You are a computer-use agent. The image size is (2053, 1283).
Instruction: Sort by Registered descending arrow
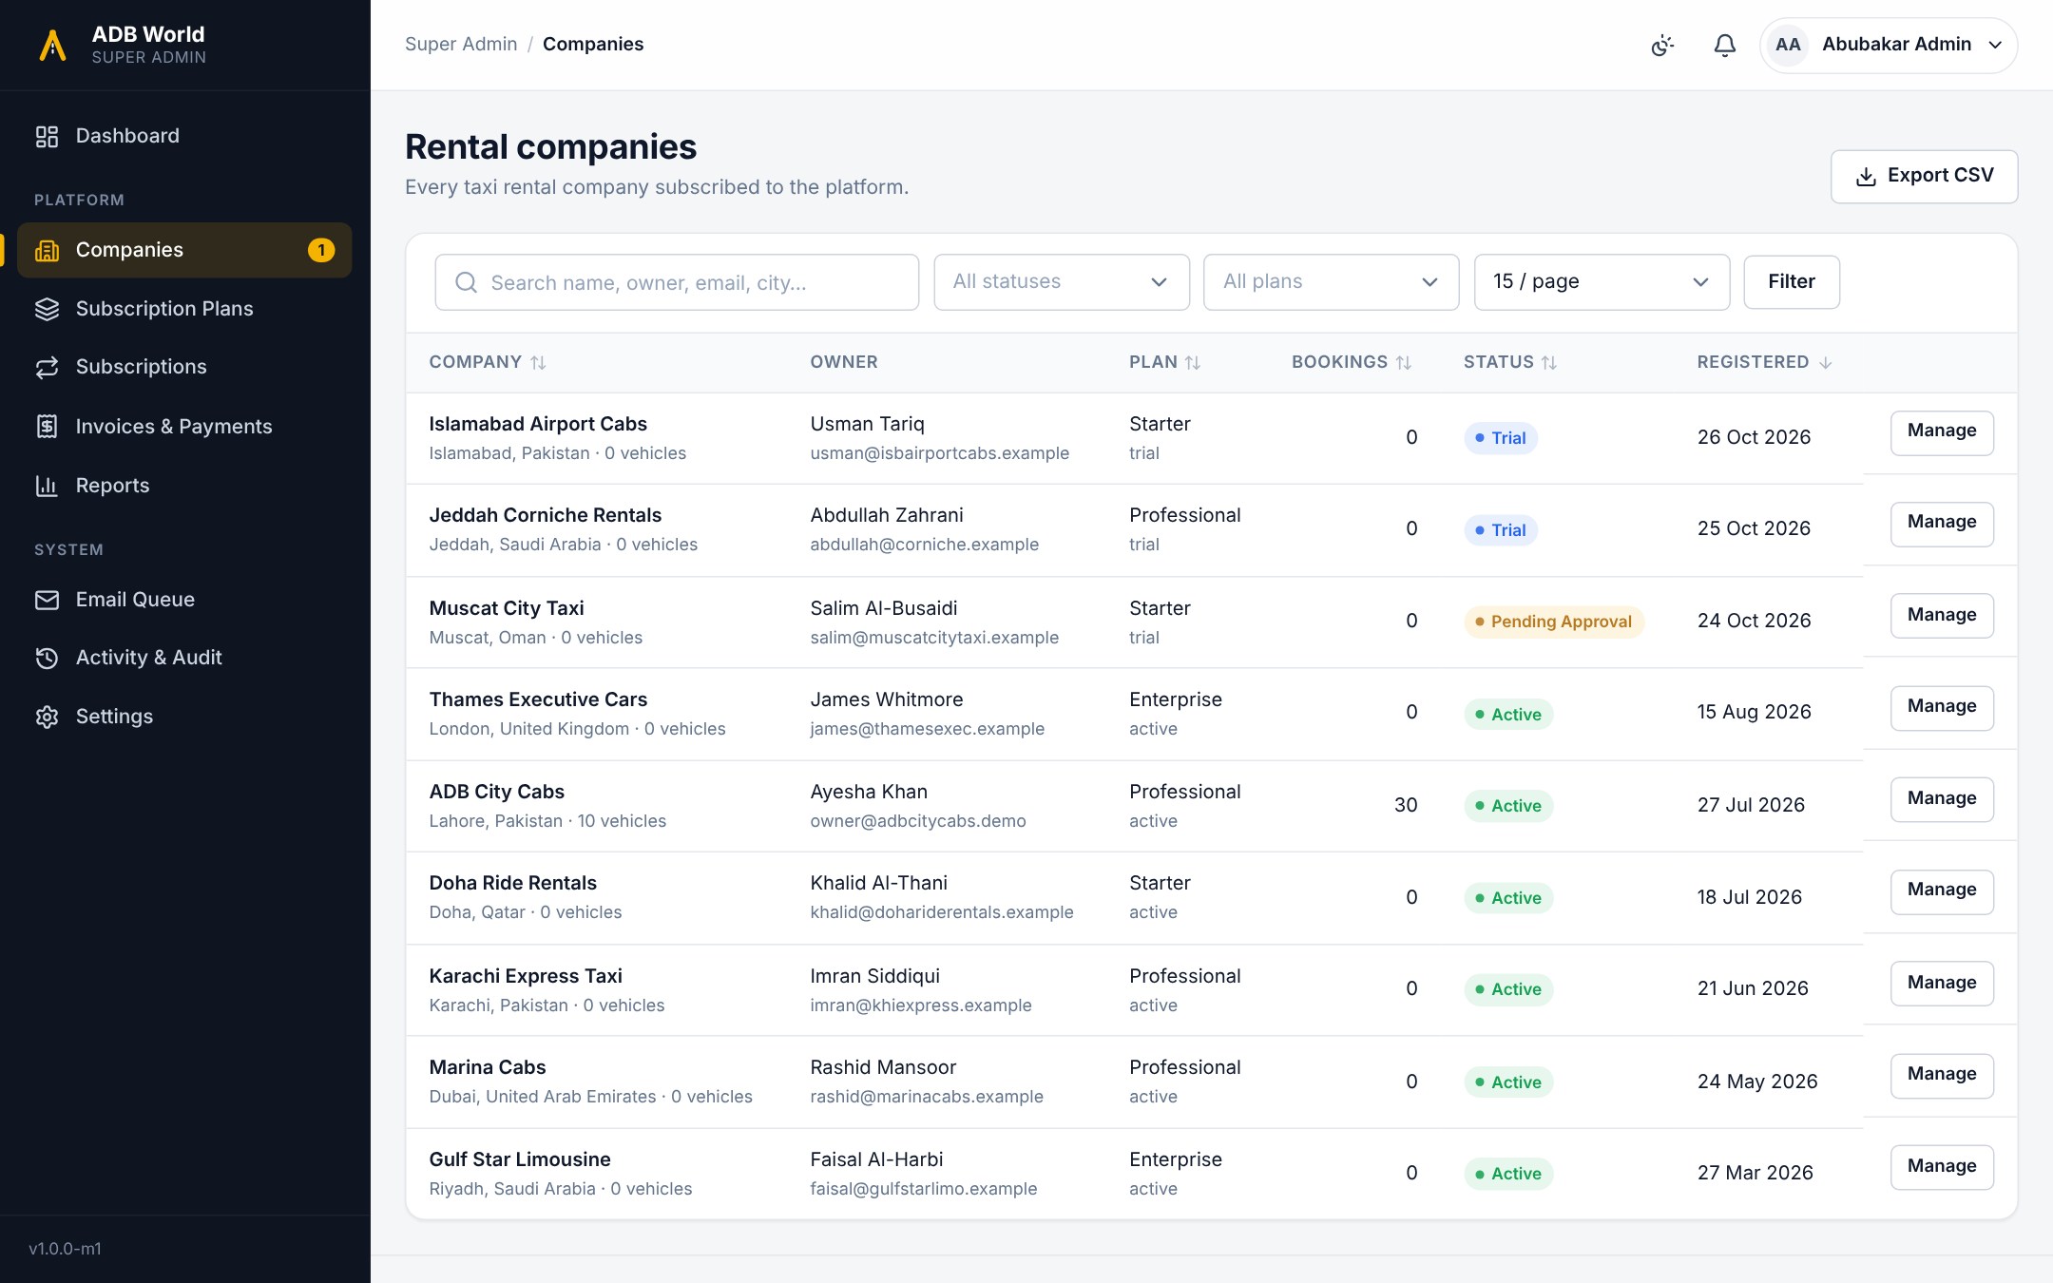click(x=1825, y=362)
